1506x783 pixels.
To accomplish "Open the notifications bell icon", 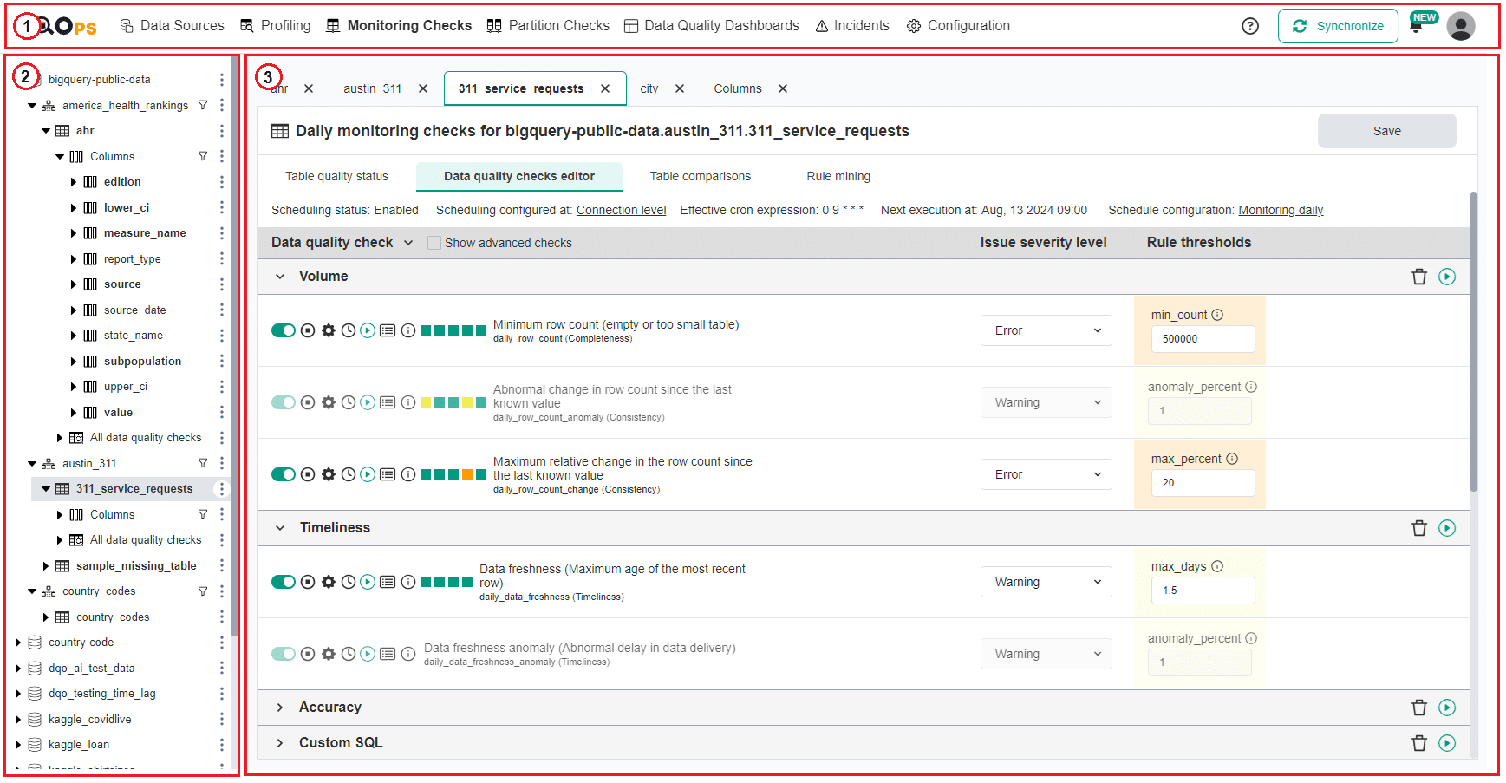I will [x=1416, y=27].
